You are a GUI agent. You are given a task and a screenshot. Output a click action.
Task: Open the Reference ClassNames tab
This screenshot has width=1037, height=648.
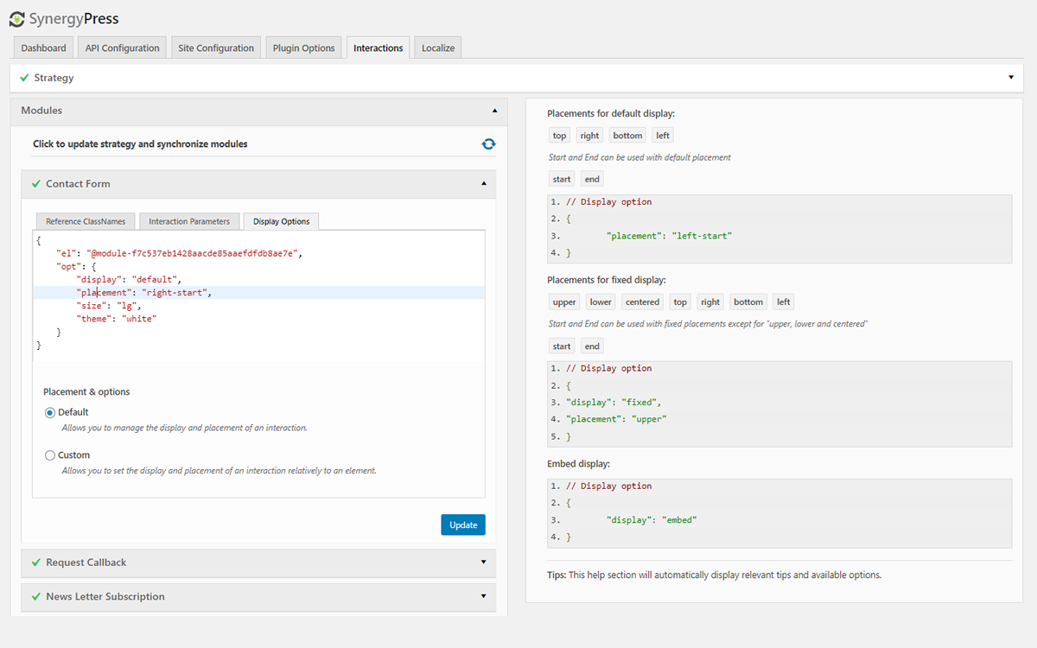tap(86, 221)
